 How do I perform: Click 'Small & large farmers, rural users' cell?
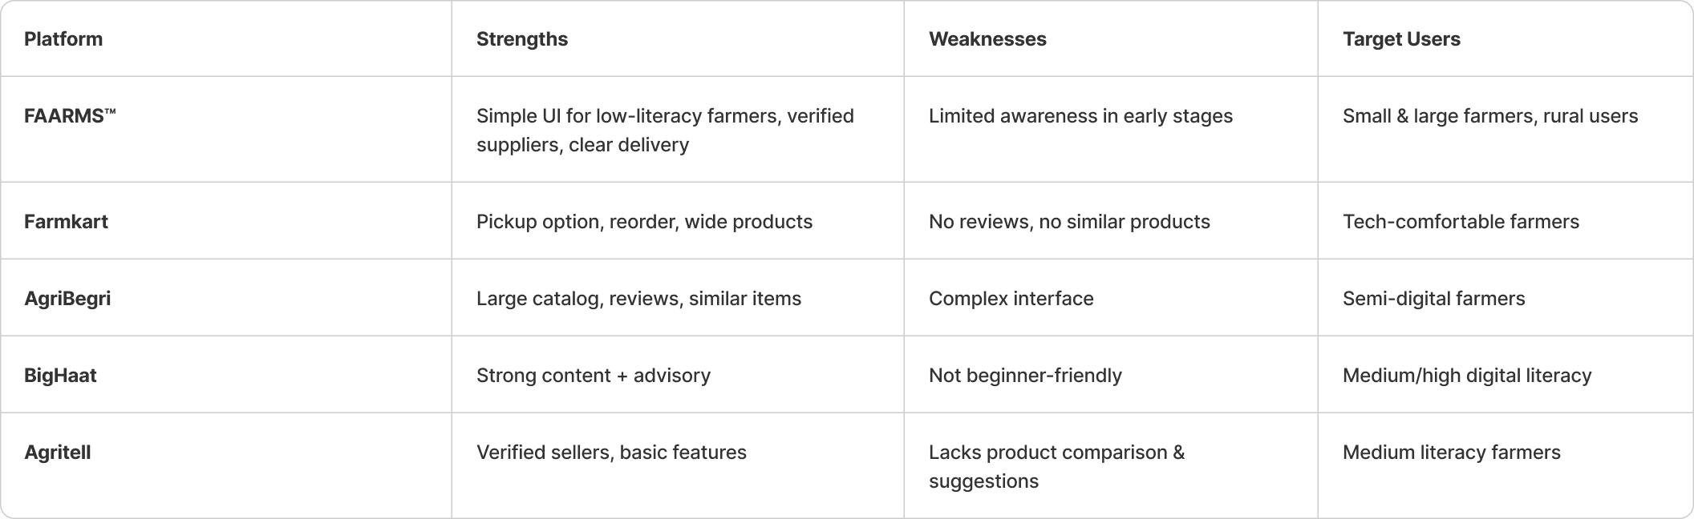pos(1490,116)
